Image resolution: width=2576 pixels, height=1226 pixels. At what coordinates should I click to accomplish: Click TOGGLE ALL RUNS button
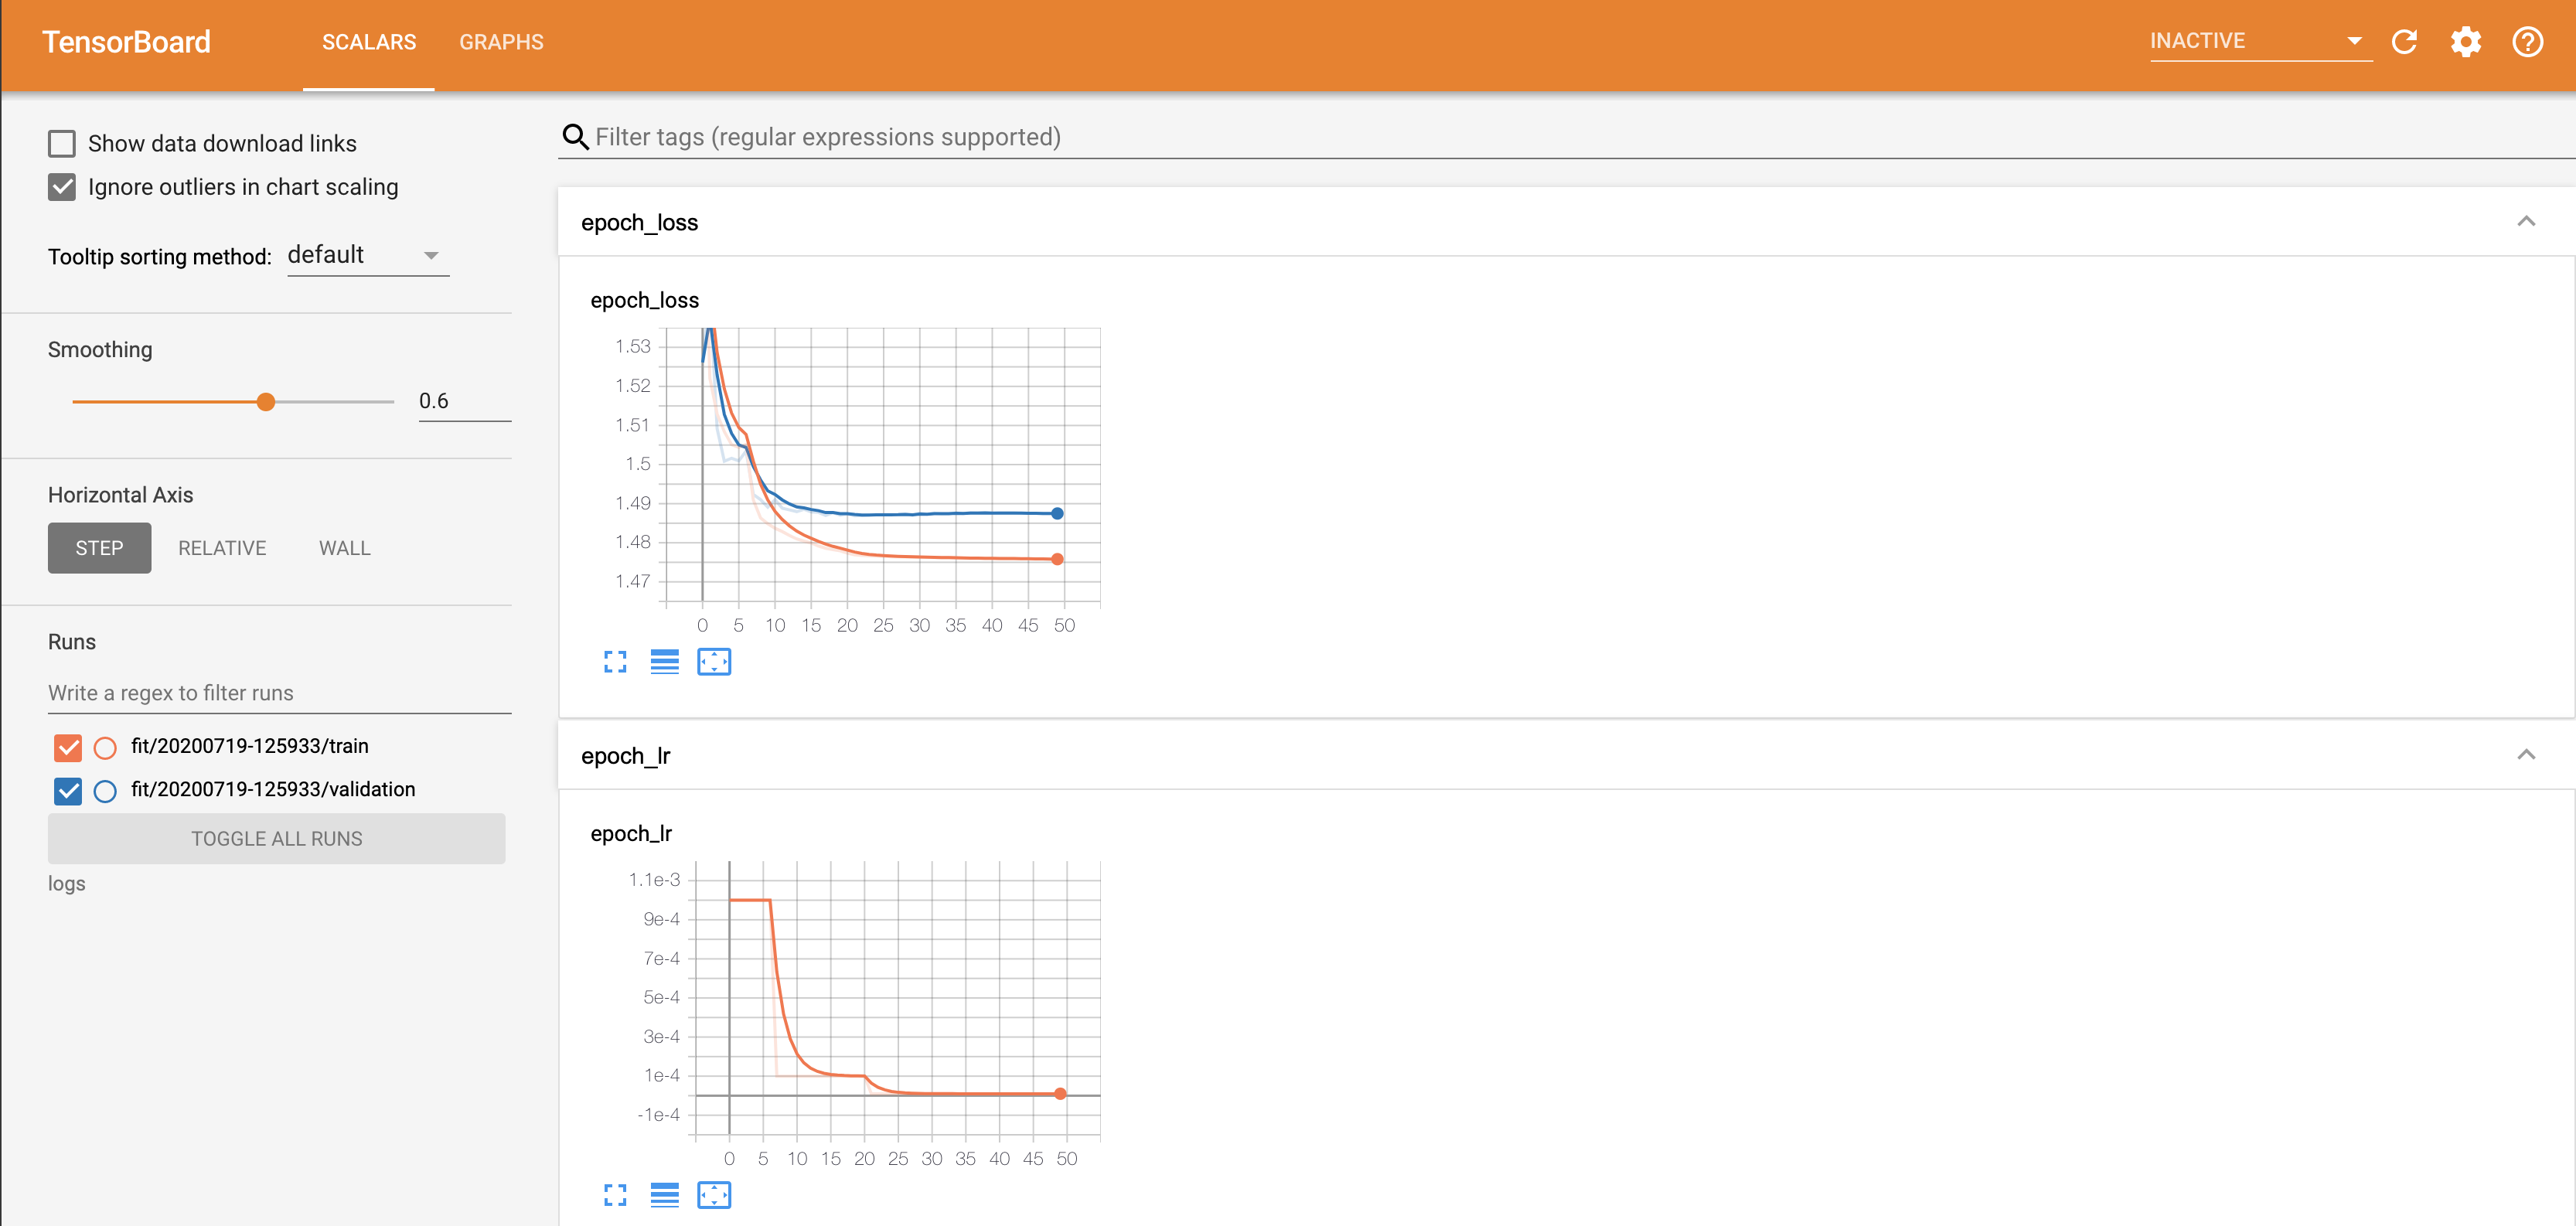point(276,838)
